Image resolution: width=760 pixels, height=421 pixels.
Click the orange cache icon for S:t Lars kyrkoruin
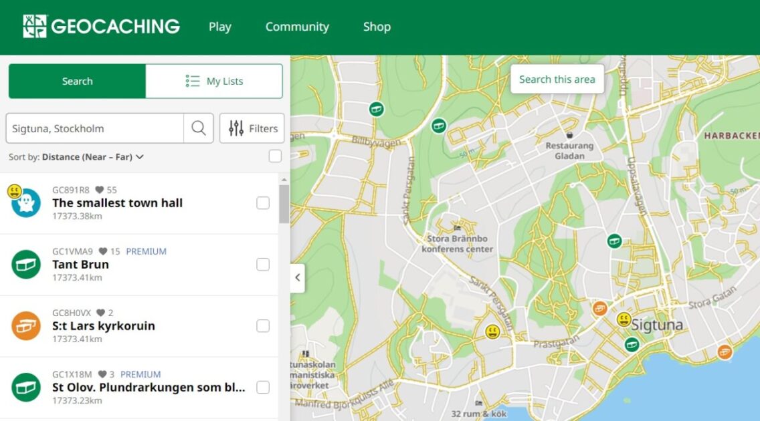[x=26, y=326]
